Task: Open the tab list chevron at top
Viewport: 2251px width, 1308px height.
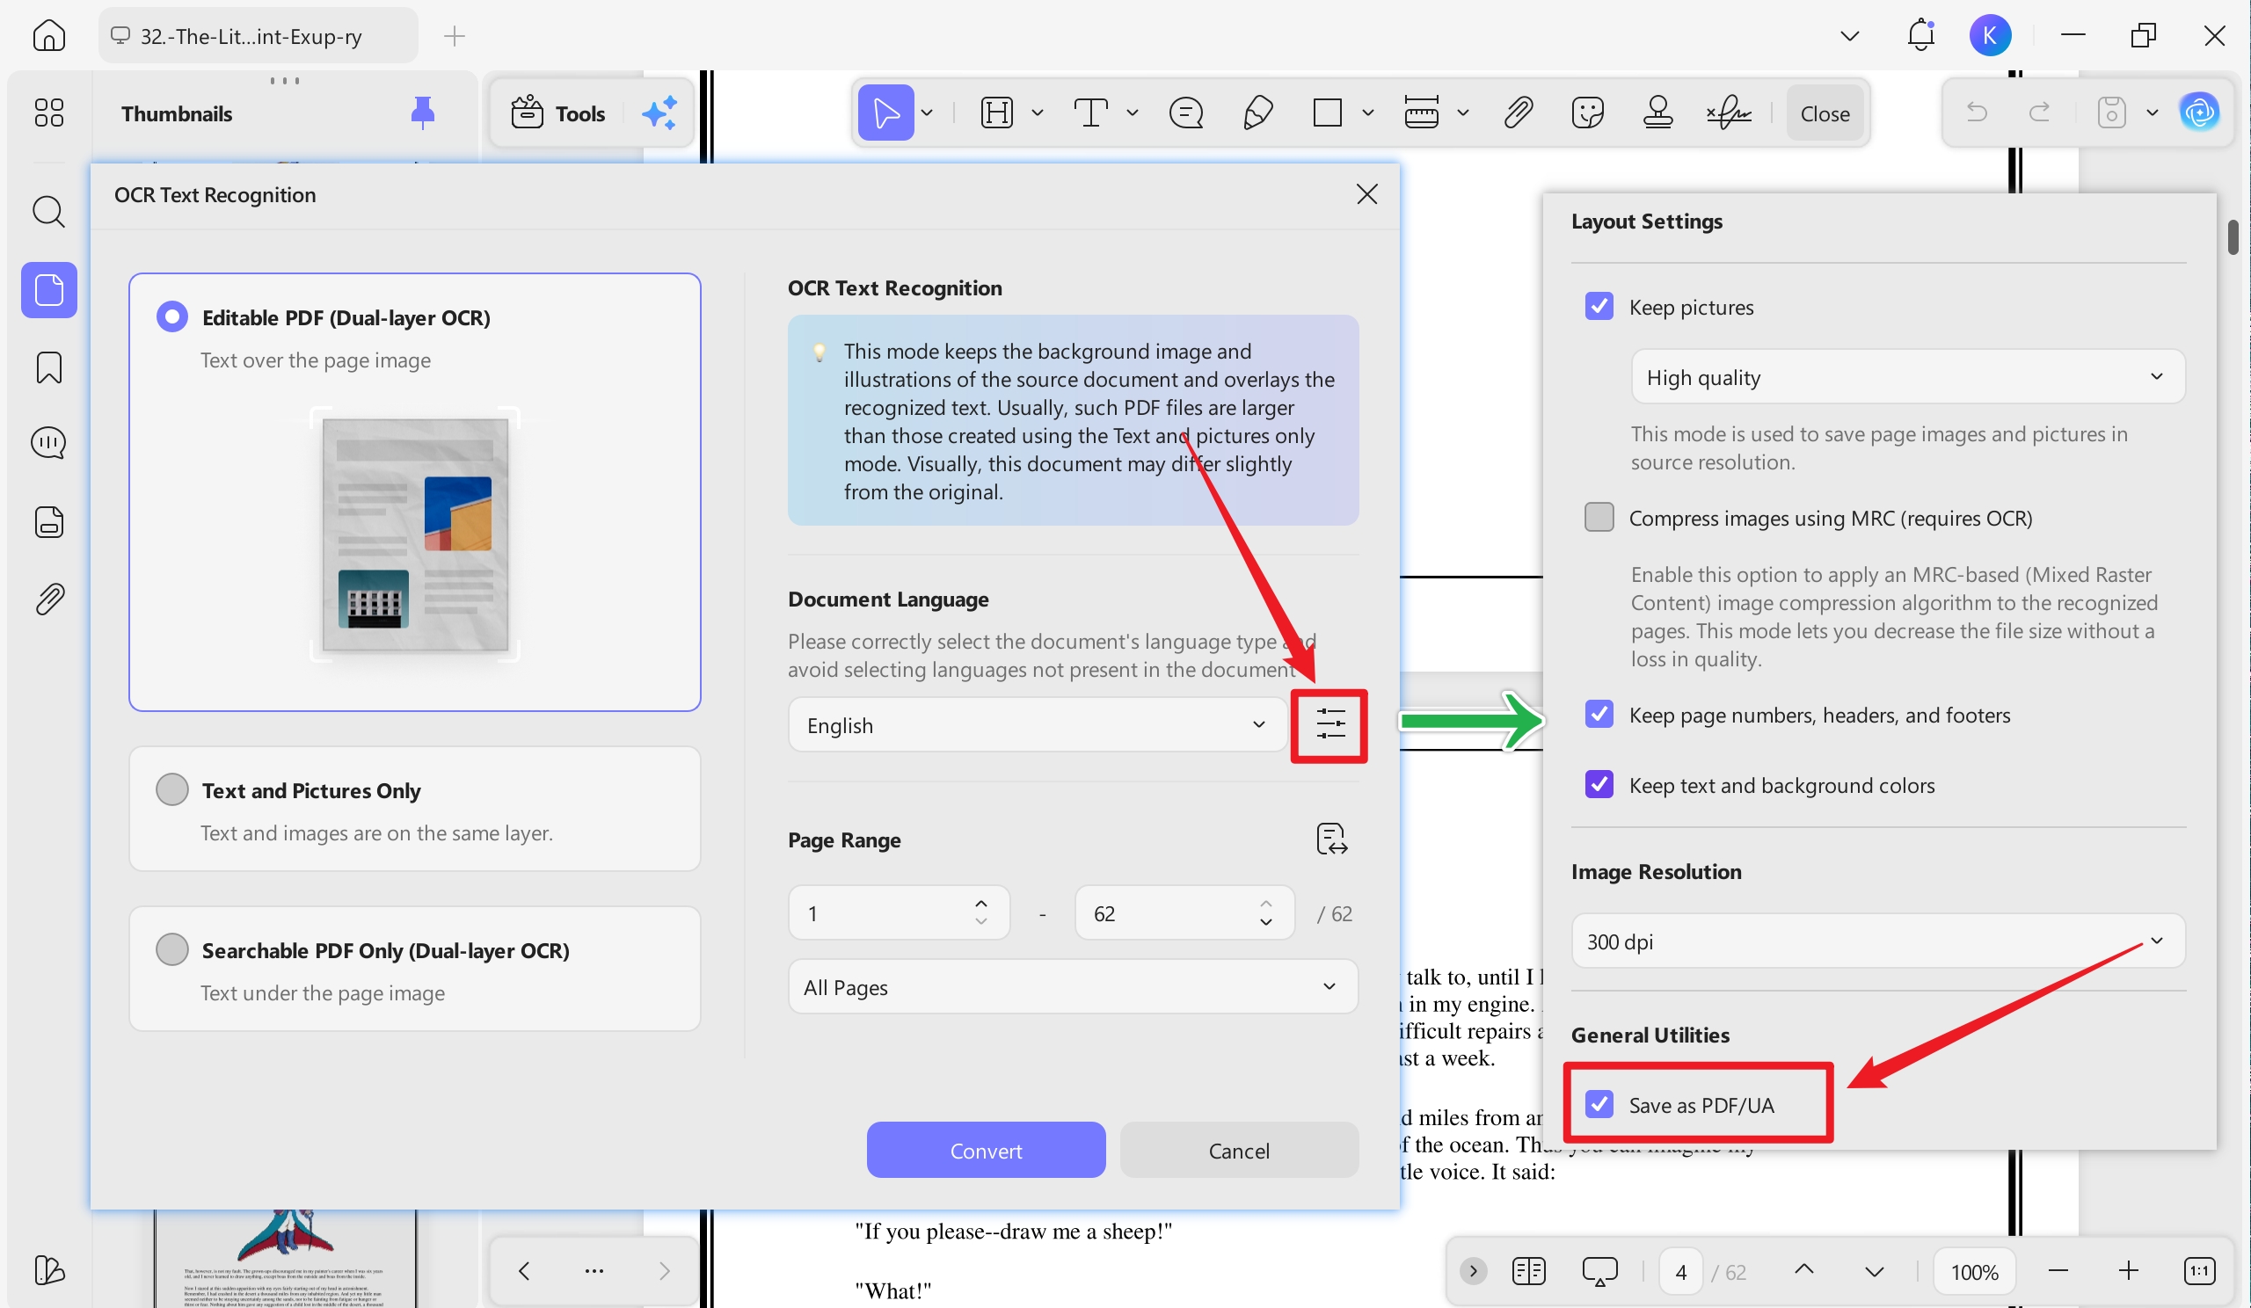Action: click(1850, 36)
